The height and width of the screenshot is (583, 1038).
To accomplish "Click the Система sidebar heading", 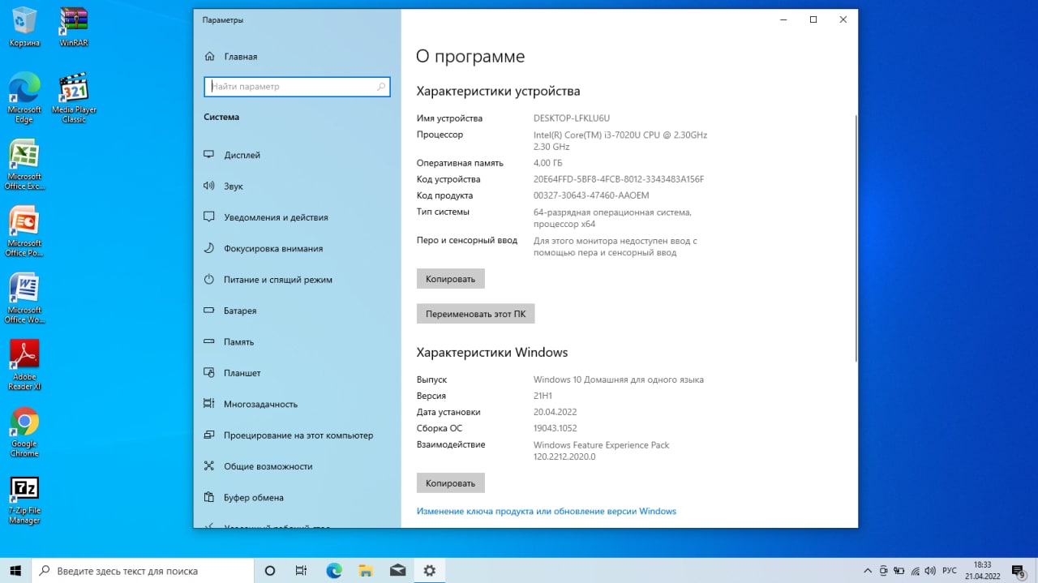I will (x=221, y=117).
